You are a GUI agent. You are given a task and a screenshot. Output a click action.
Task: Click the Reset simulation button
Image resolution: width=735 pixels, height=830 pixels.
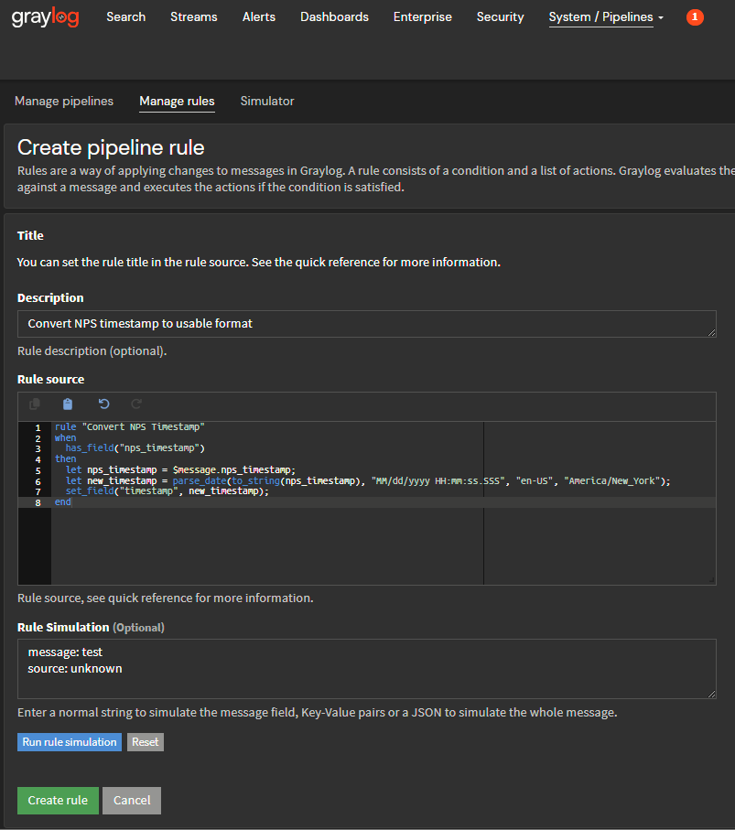click(146, 742)
